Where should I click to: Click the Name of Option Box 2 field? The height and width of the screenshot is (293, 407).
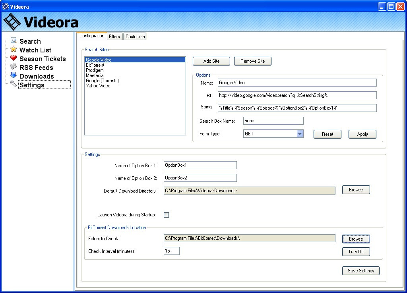(x=200, y=178)
